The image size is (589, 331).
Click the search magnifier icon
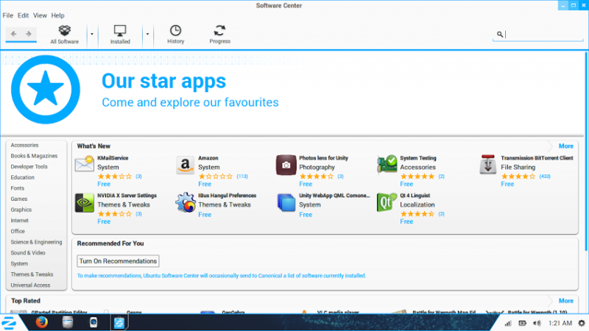point(500,34)
